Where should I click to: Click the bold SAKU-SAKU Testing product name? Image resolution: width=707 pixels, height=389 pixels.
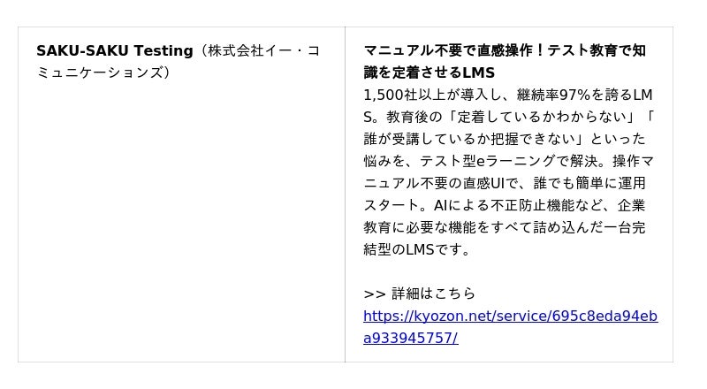coord(114,50)
